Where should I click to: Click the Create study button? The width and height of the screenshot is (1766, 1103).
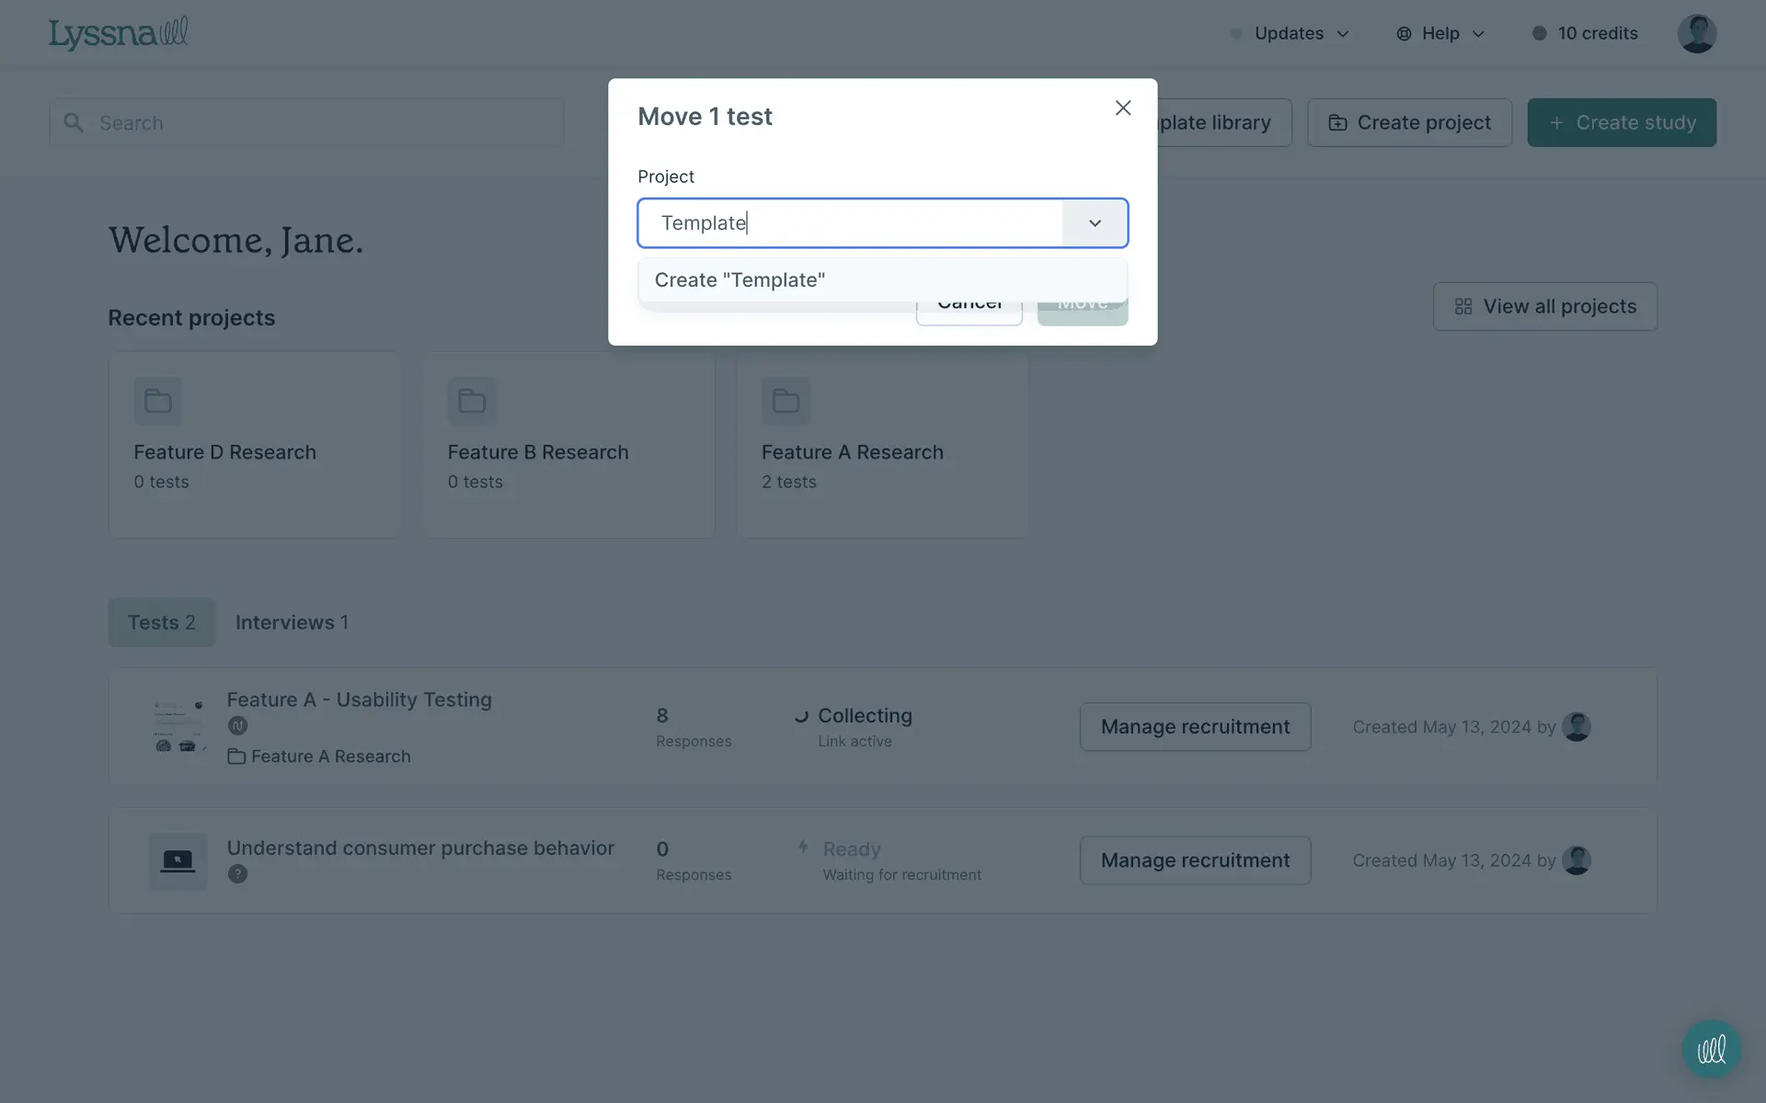tap(1622, 123)
